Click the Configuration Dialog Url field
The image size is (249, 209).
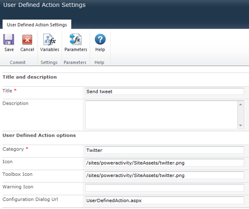click(164, 200)
